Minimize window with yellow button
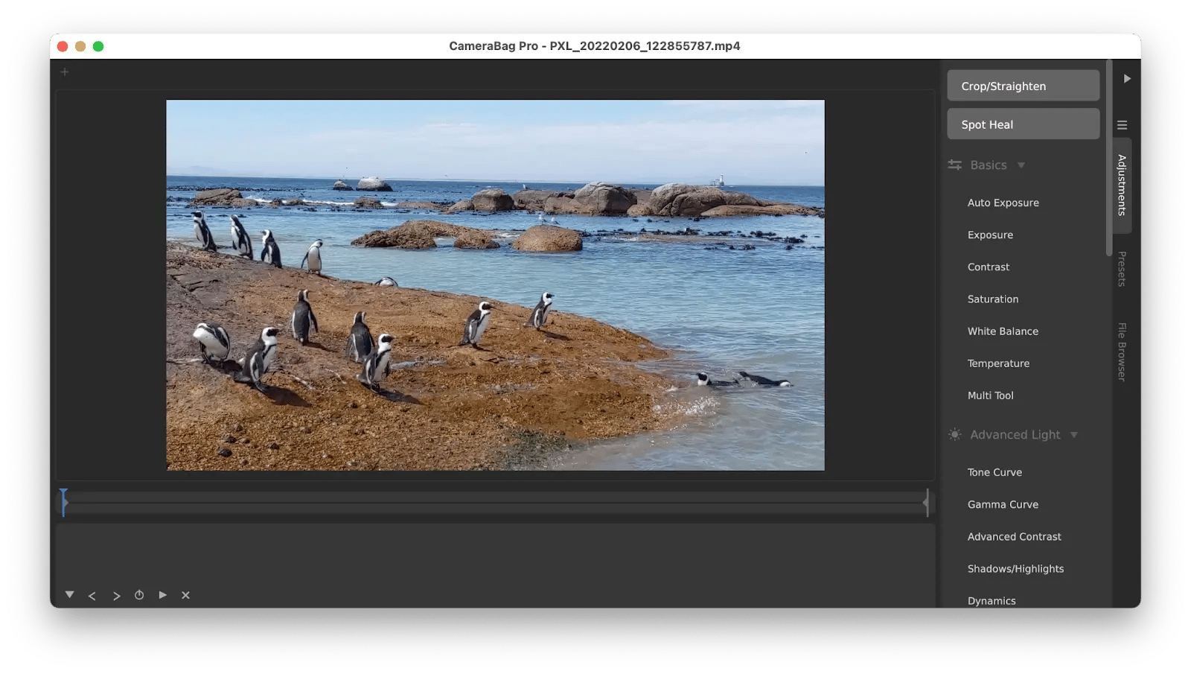The height and width of the screenshot is (674, 1191). (80, 46)
